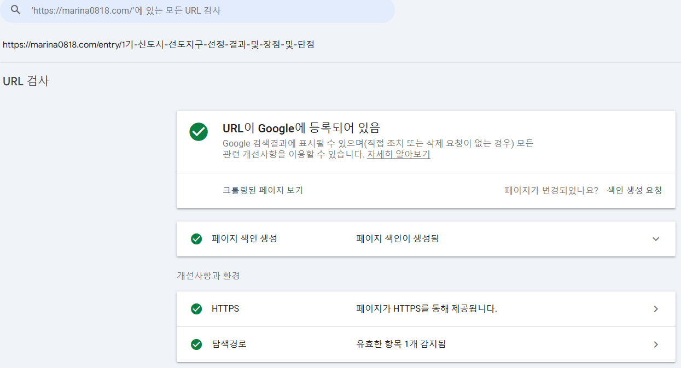Click the '페이지 색인 생성' row label
The width and height of the screenshot is (681, 368).
point(245,239)
